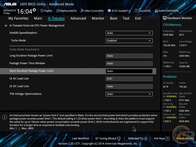
Task: Click the 37x Ratio value
Action: pos(165,56)
